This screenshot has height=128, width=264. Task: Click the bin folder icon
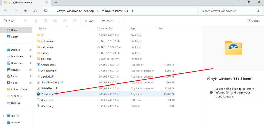click(38, 35)
